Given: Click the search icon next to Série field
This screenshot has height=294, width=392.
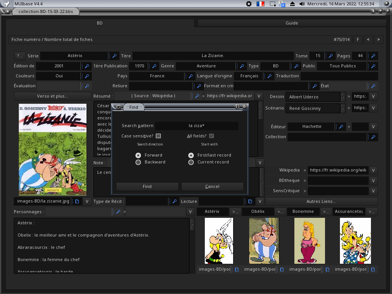Looking at the screenshot, I should pyautogui.click(x=114, y=56).
